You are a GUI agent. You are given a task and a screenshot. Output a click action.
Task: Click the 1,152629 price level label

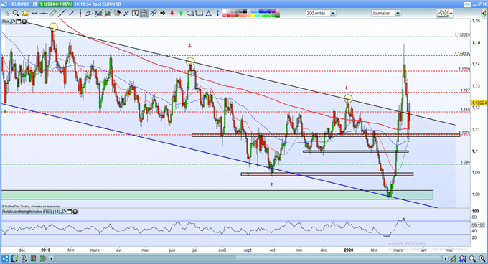pyautogui.click(x=462, y=35)
